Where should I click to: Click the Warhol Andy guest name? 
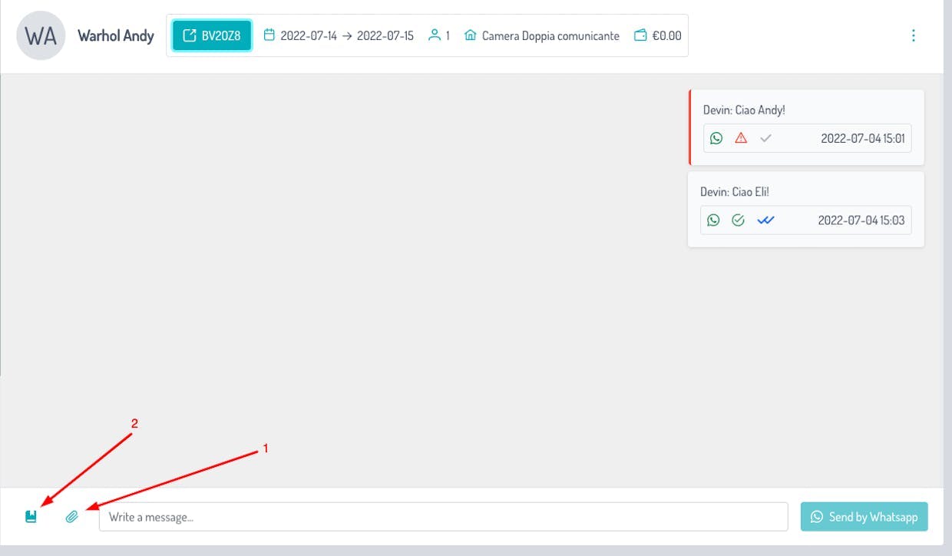coord(116,35)
